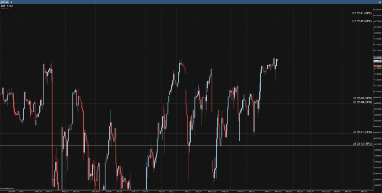Click the red 6143.75 price marker

tap(378, 66)
